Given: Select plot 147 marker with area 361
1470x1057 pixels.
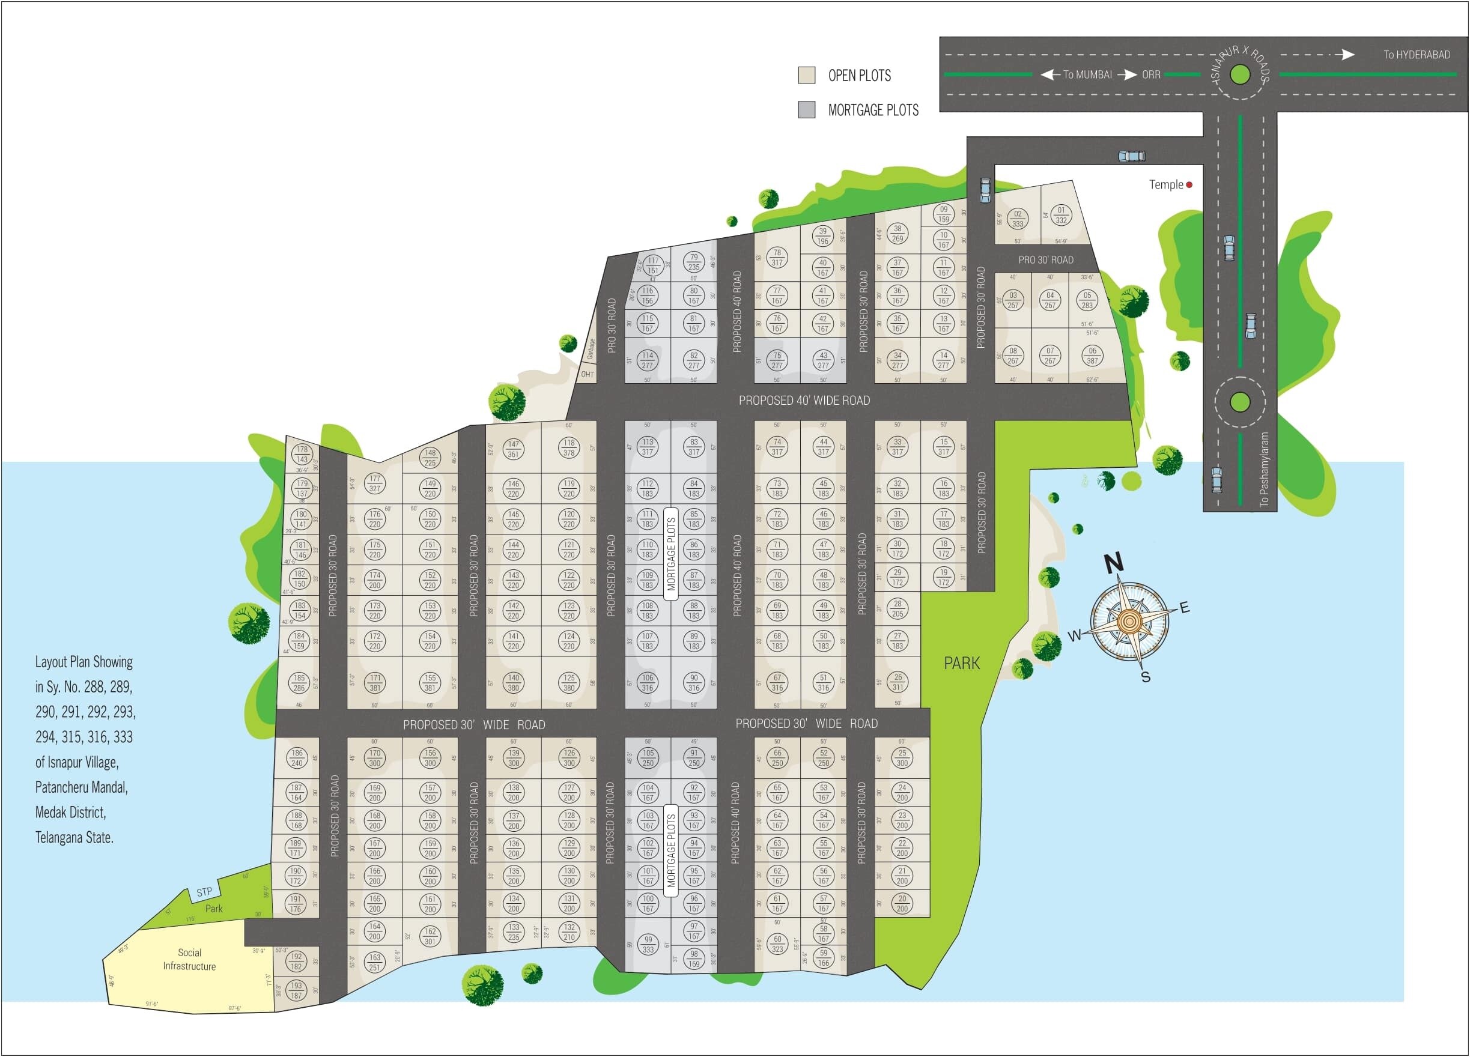Looking at the screenshot, I should [x=514, y=449].
